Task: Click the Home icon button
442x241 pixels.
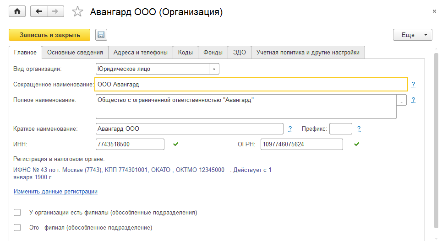Action: pos(17,12)
